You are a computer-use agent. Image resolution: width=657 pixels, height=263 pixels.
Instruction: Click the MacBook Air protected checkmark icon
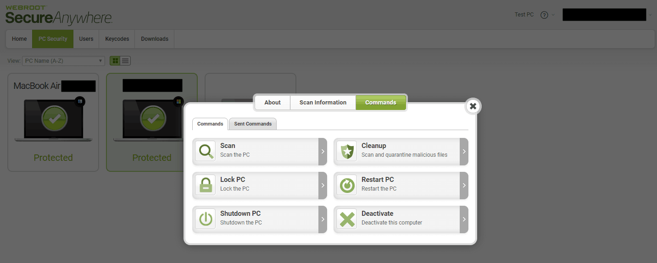(x=54, y=119)
